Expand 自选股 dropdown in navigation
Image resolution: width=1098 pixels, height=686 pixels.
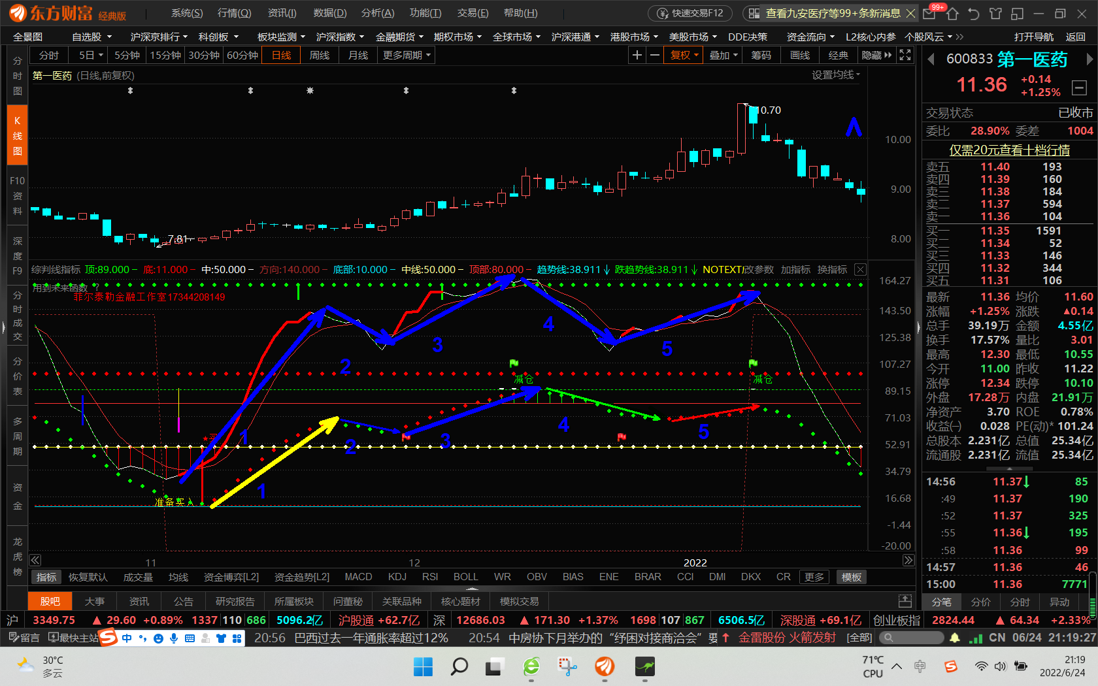92,37
